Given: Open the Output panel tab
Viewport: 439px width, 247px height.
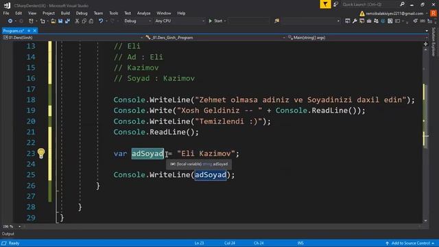Looking at the screenshot, I should 8,234.
